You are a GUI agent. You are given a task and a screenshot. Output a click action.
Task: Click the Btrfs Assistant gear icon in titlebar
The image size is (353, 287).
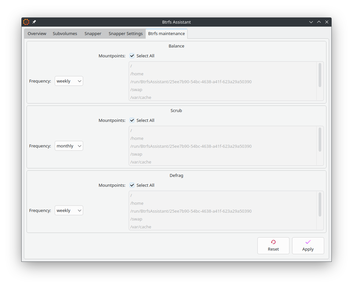[x=26, y=22]
